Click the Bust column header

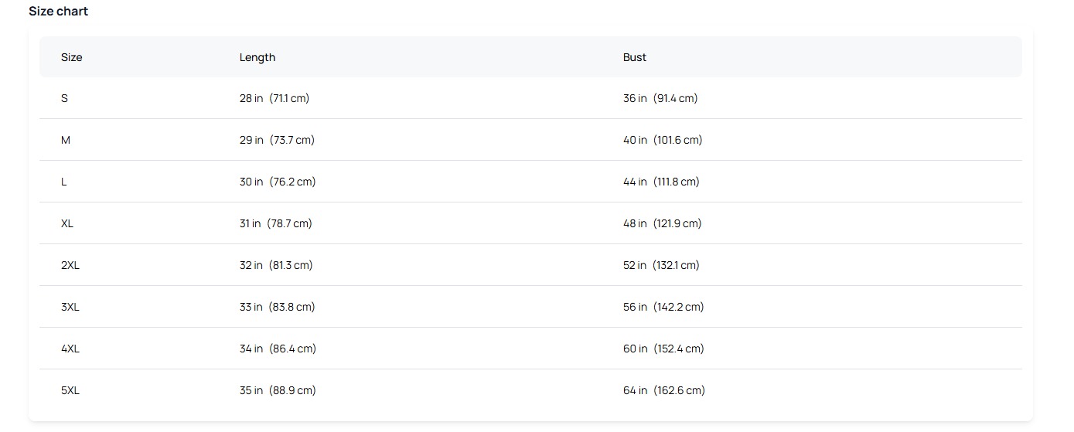[x=635, y=57]
